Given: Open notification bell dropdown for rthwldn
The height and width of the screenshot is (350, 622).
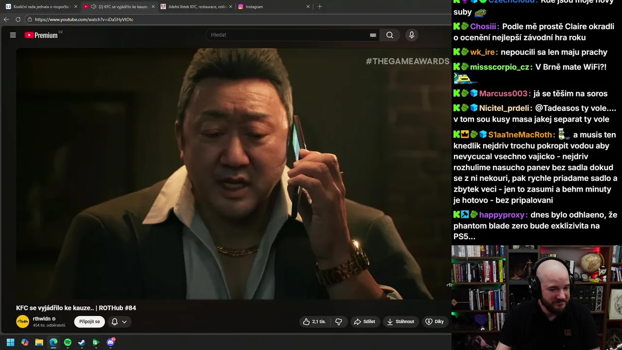Looking at the screenshot, I should coord(119,322).
